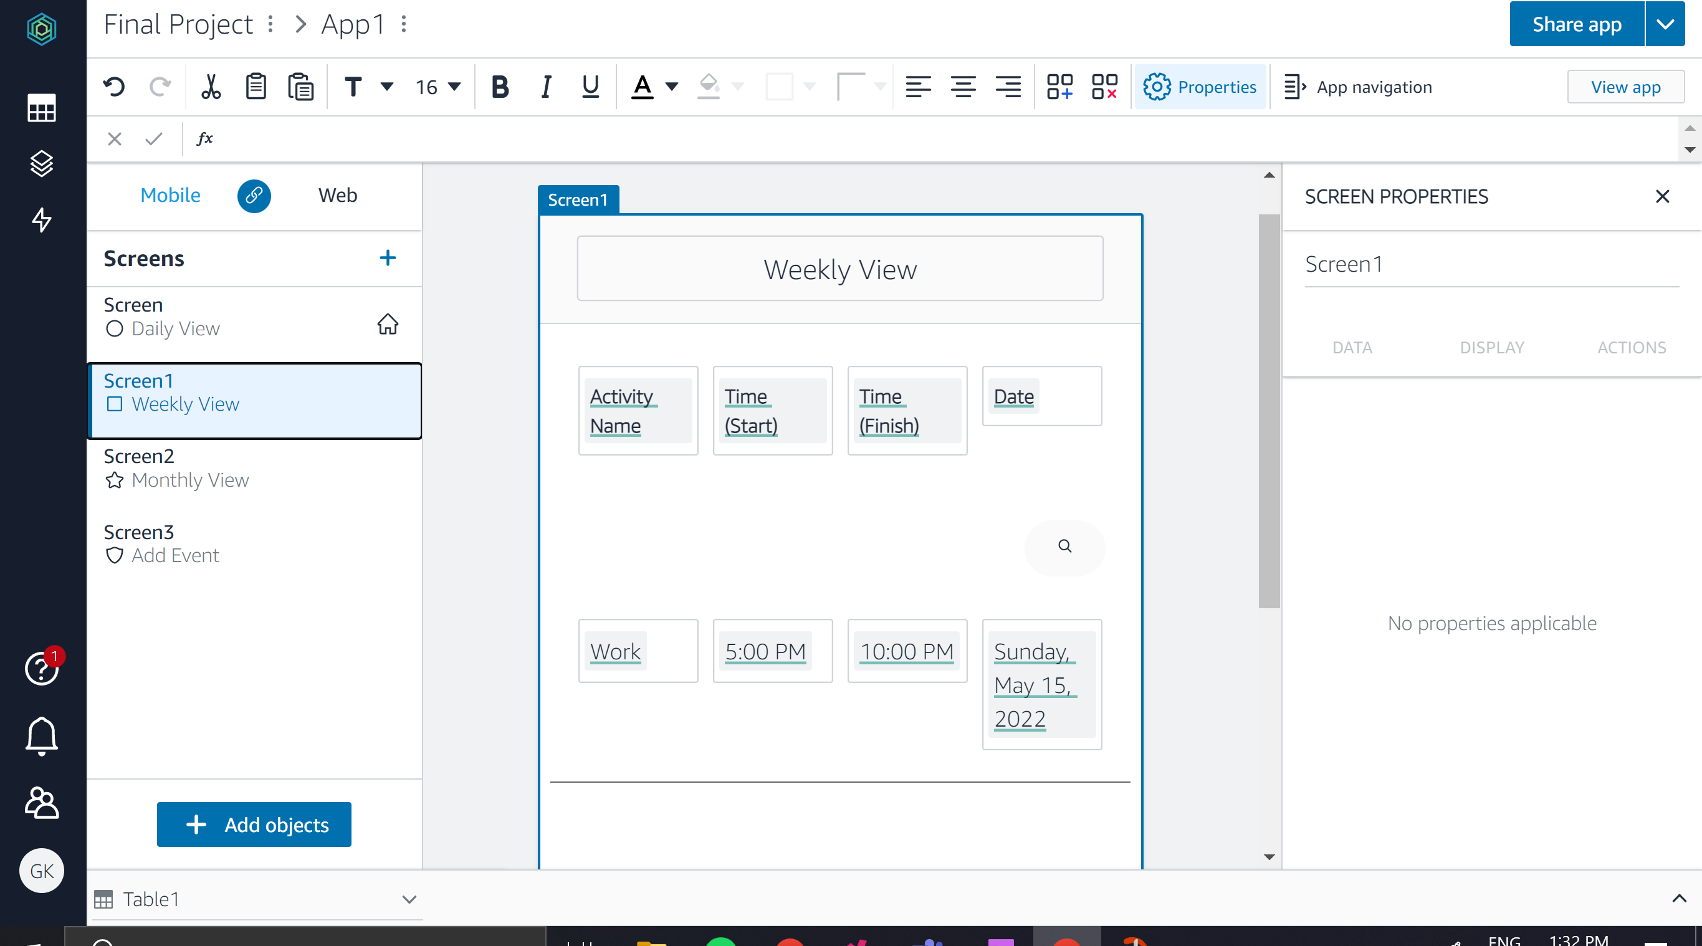Viewport: 1702px width, 946px height.
Task: Select the Weekly View checkbox on Screen1
Action: point(114,404)
